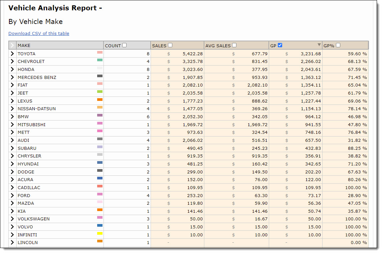Screen dimensions: 382x253
Task: Select the TOYOTA make name
Action: tap(26, 54)
